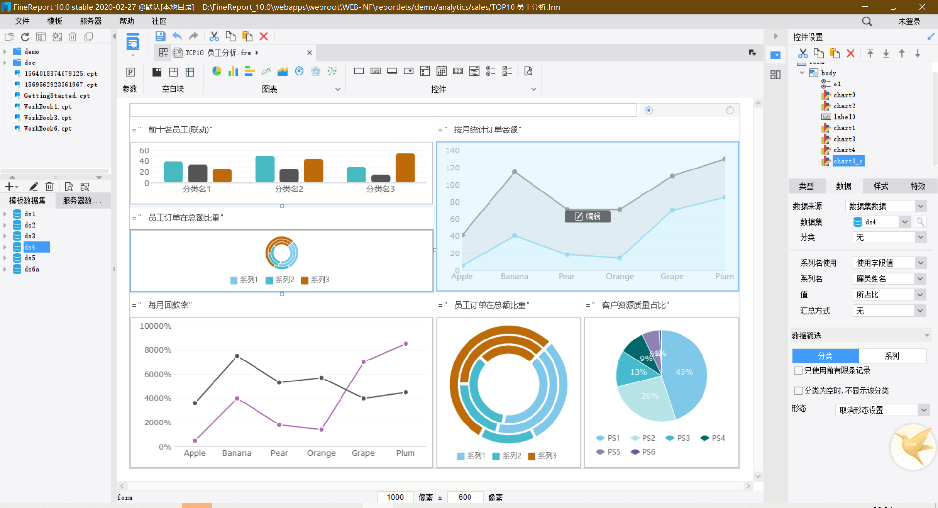Check 只使用前有限条记录 checkbox
The height and width of the screenshot is (508, 938).
tap(798, 371)
